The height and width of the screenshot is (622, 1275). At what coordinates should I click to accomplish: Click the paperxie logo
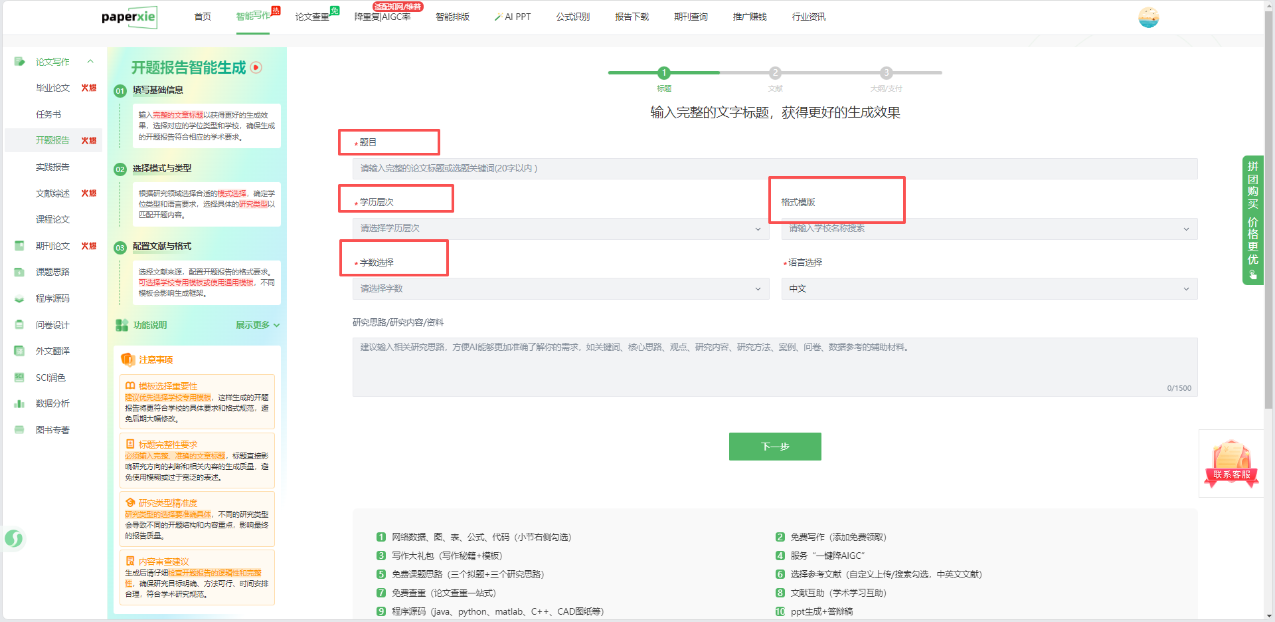(x=129, y=17)
